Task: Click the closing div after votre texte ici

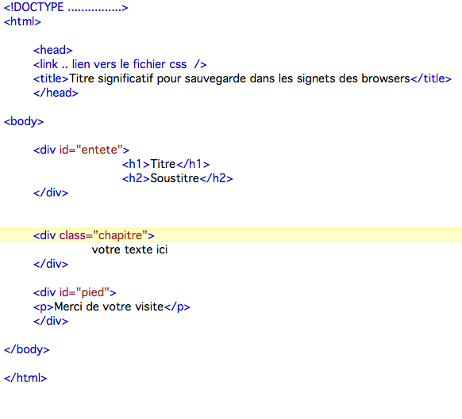Action: point(51,264)
